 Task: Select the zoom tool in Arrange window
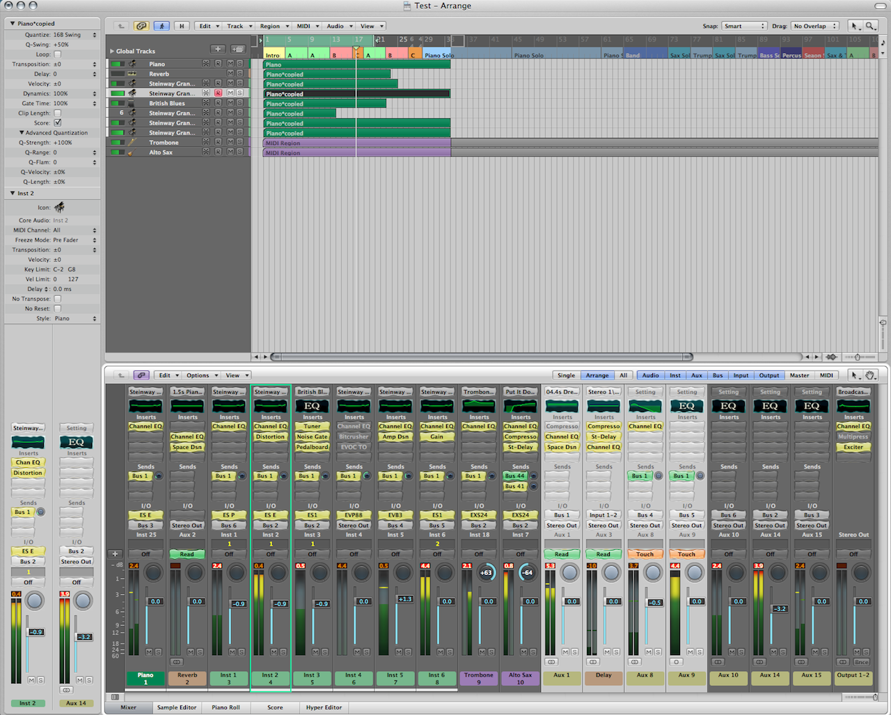pos(870,26)
